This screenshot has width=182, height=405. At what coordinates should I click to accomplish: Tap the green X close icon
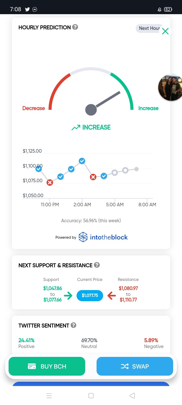point(165,31)
